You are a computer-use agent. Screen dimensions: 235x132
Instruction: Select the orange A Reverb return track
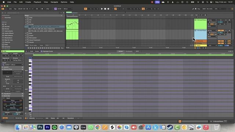200,41
